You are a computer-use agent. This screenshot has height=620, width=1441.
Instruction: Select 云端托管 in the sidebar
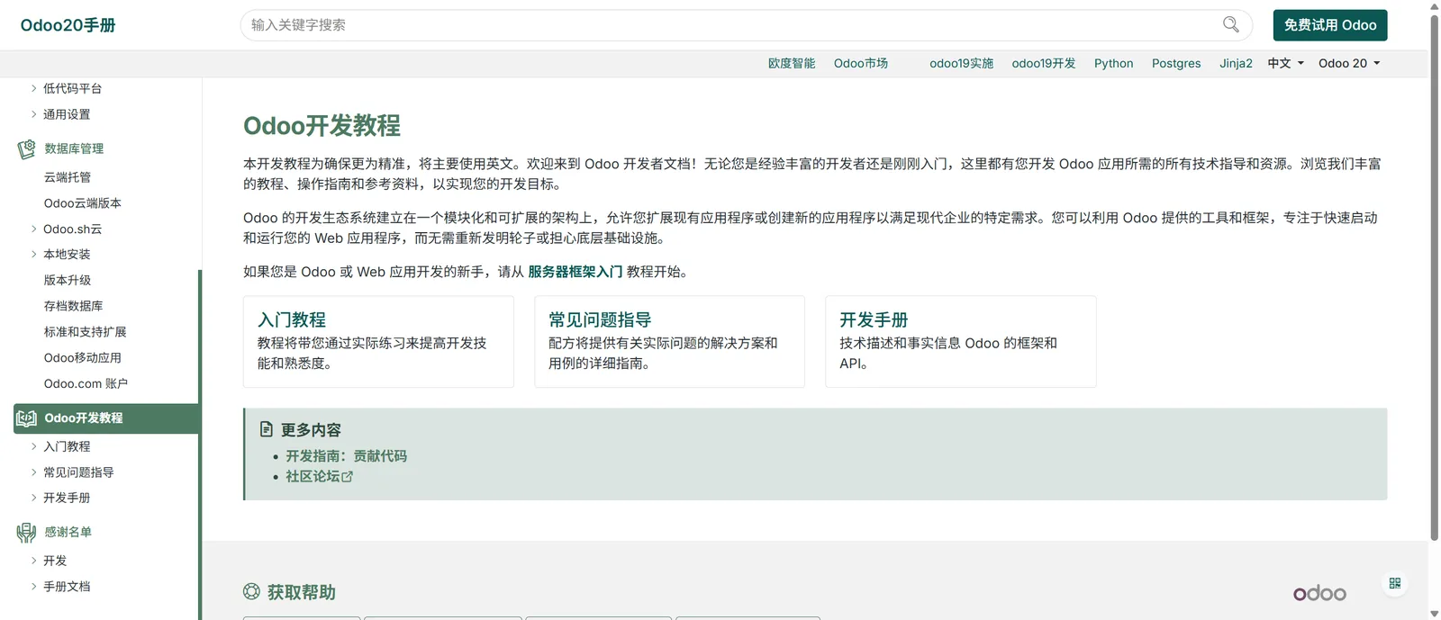pyautogui.click(x=68, y=177)
